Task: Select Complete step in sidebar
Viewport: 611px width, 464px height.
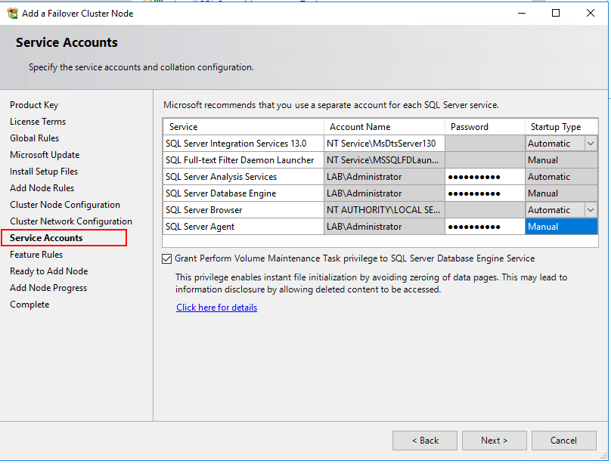Action: [29, 305]
